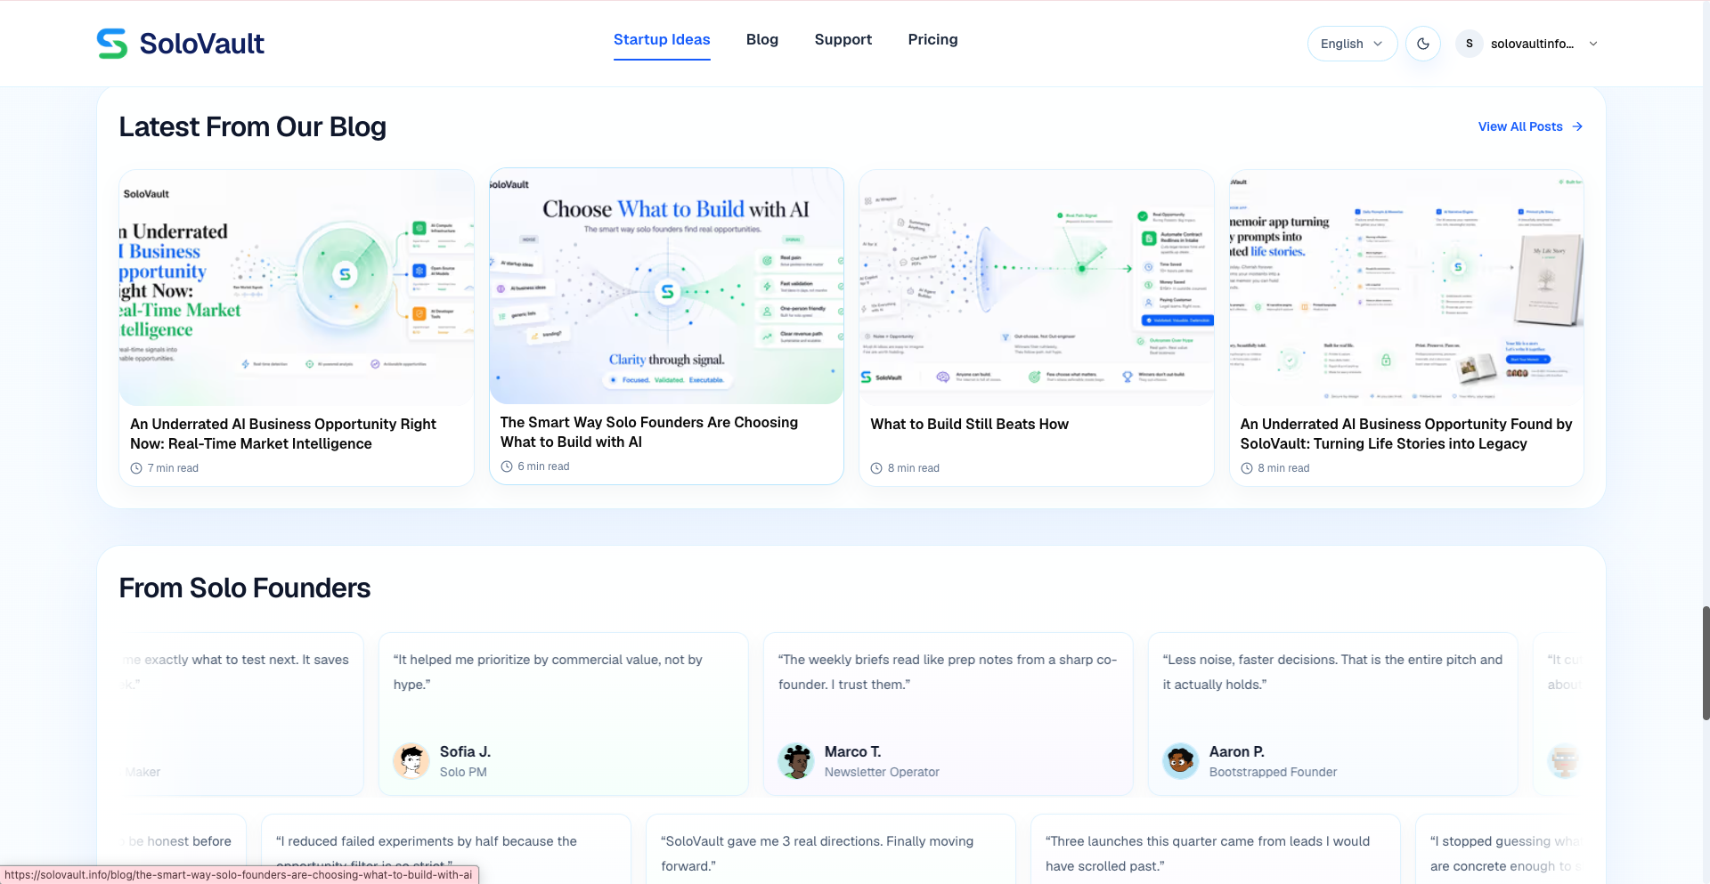Screen dimensions: 1710x884
Task: Click View All Posts link
Action: [1520, 126]
